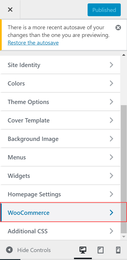Screen dimensions: 127x260
Task: Open the Cover Template section
Action: click(x=60, y=120)
